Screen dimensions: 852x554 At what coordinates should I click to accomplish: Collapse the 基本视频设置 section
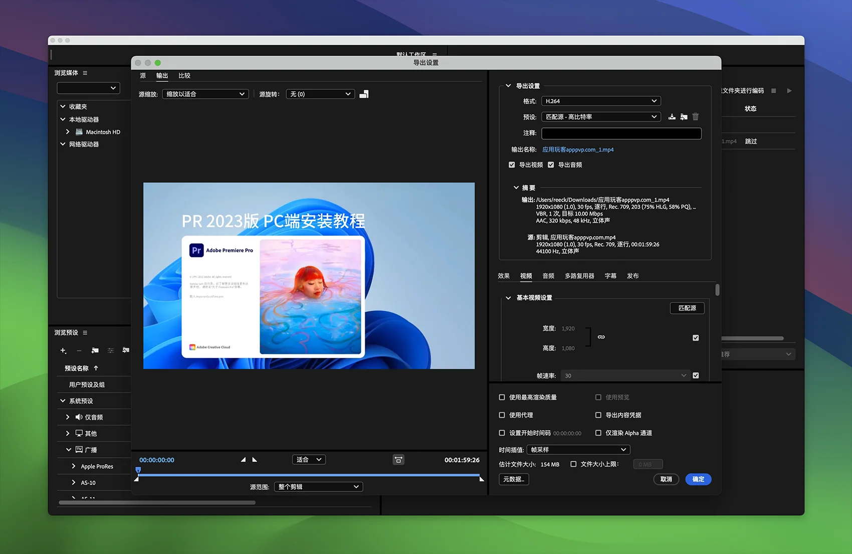508,298
